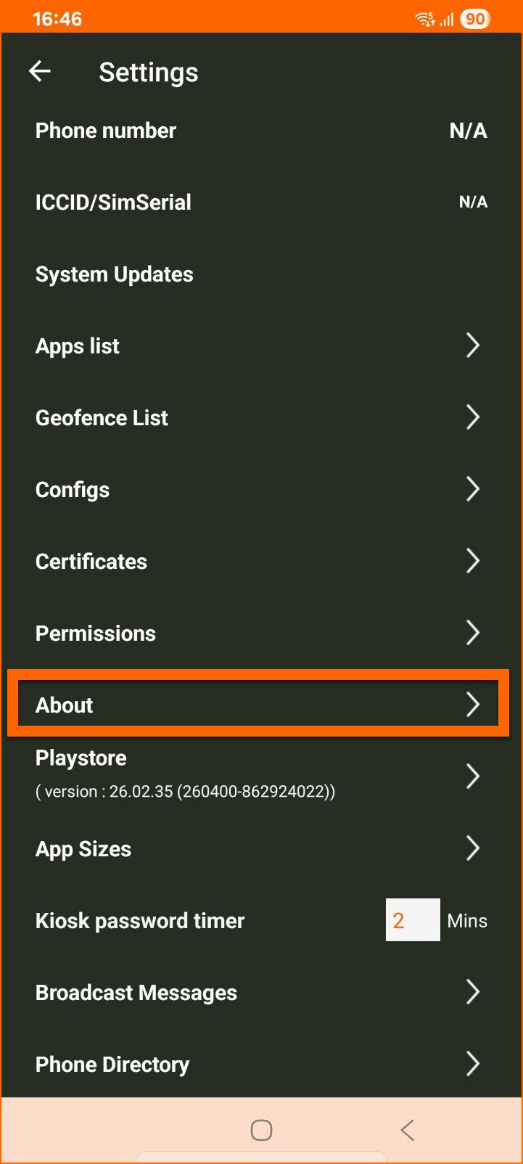Tap the Wi-Fi icon in status bar
Image resolution: width=523 pixels, height=1164 pixels.
coord(425,19)
